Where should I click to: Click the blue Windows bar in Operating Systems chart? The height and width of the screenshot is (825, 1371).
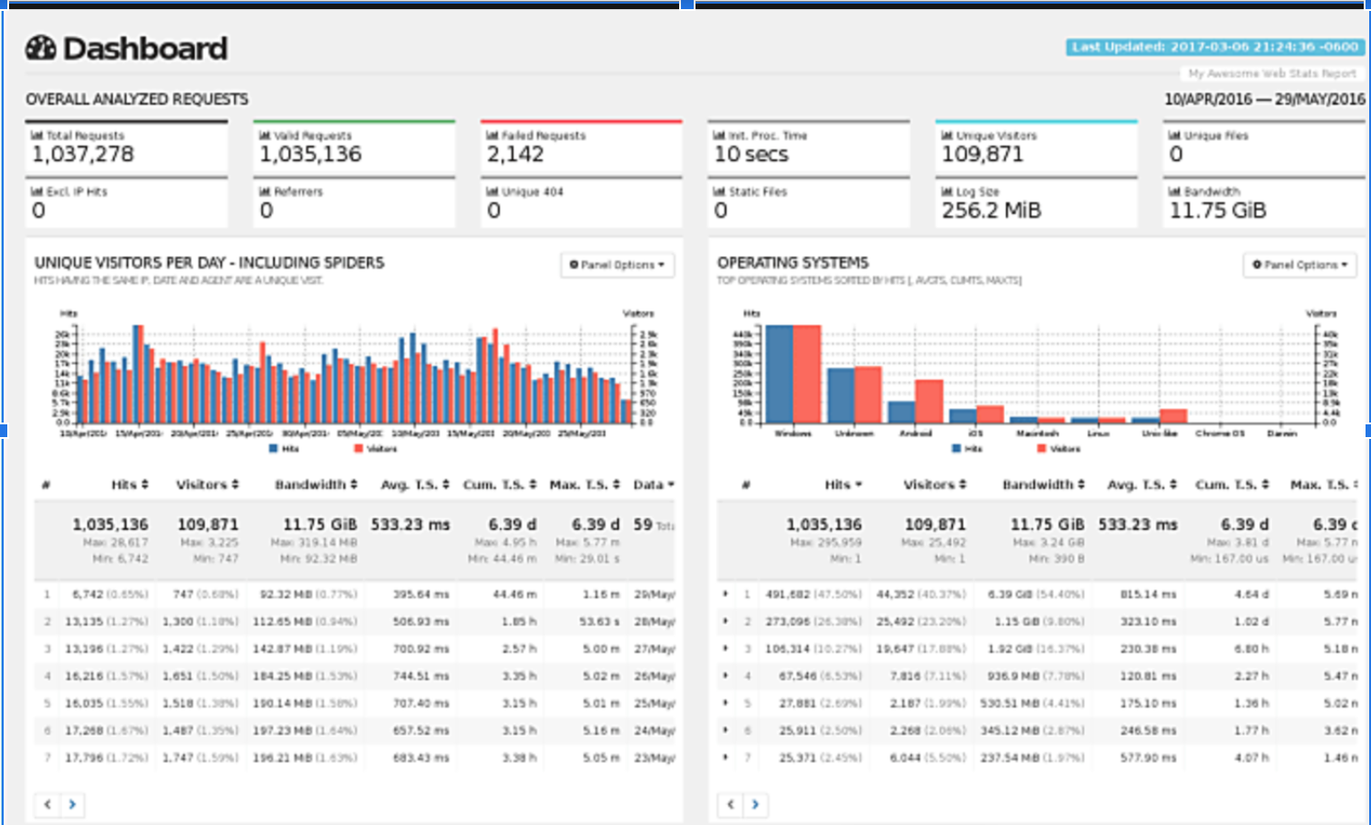click(x=779, y=373)
